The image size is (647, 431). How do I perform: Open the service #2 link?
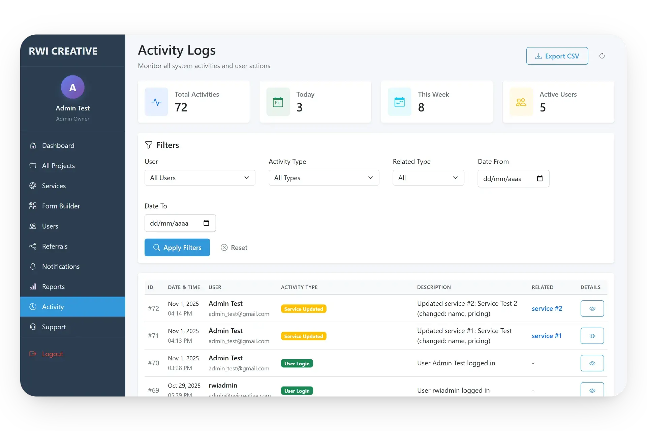click(x=547, y=308)
